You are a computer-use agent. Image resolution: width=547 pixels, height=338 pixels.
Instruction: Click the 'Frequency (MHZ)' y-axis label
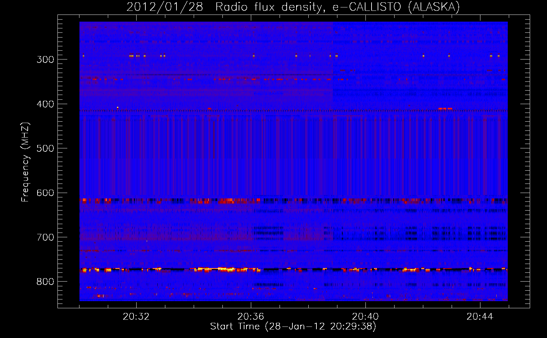tap(26, 162)
